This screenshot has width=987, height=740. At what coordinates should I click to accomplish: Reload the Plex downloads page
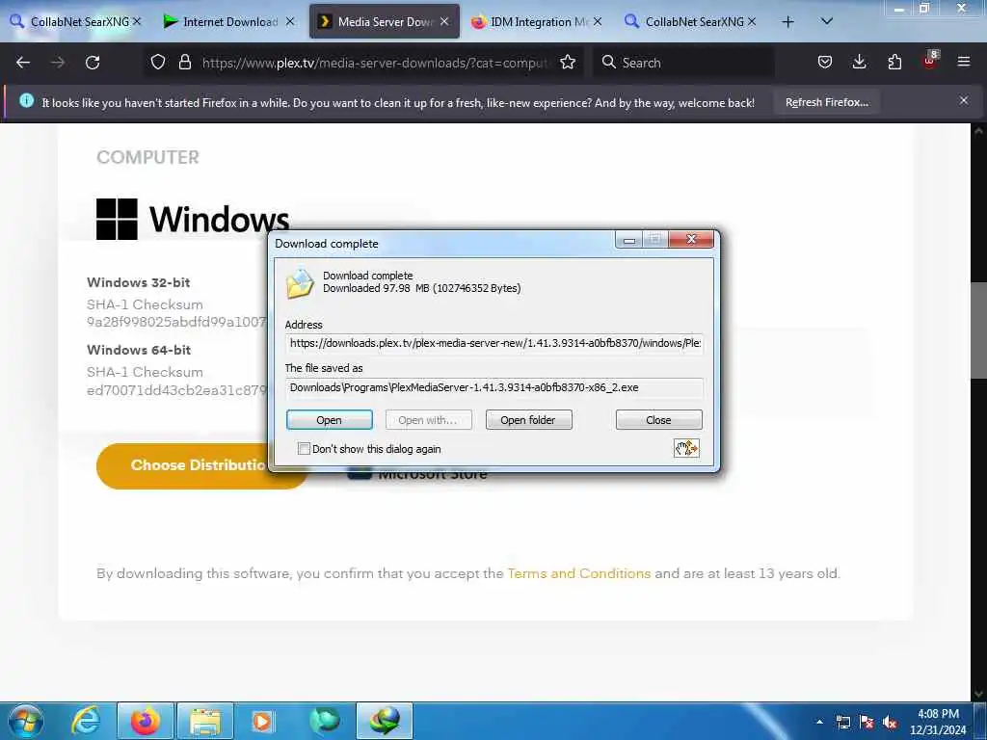93,63
